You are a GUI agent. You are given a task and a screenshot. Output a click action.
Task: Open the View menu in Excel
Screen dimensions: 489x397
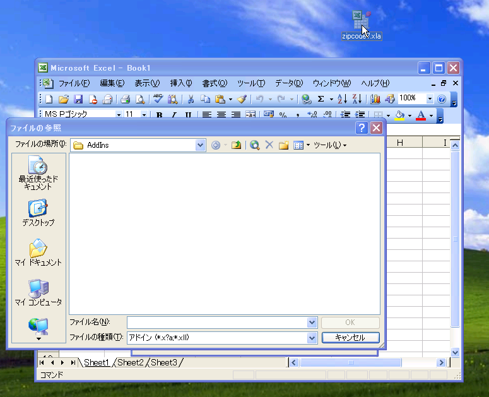tap(147, 83)
